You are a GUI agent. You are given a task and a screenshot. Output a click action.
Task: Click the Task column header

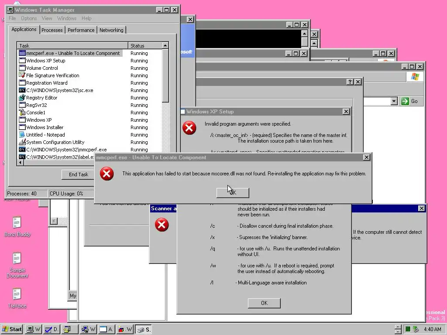(x=73, y=45)
